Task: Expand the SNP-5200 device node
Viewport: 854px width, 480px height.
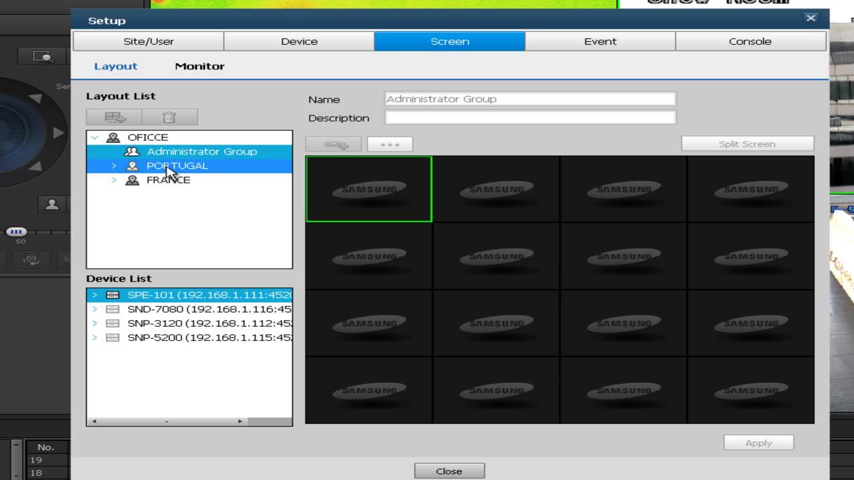Action: [x=95, y=337]
